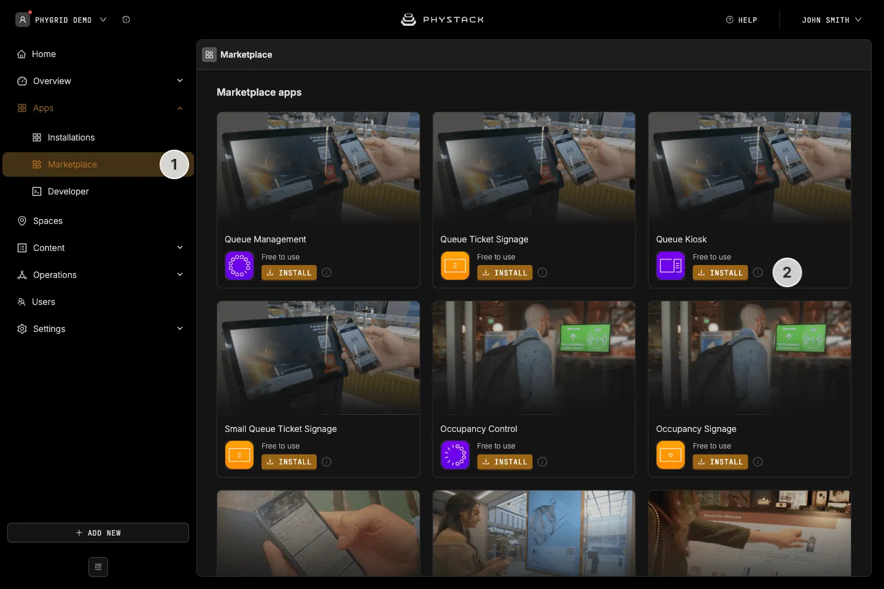Image resolution: width=884 pixels, height=589 pixels.
Task: Open info for Queue Ticket Signage app
Action: click(x=542, y=272)
